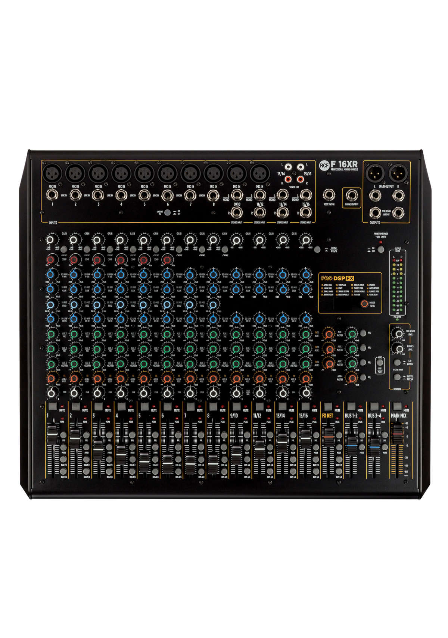Click the PHONES OUTPUT jack

click(351, 195)
